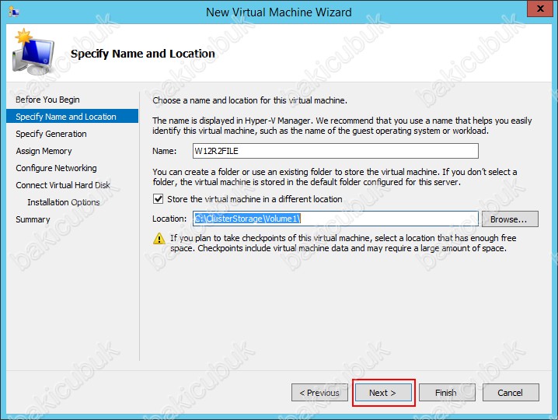Click the Finish button
This screenshot has width=558, height=420.
click(447, 393)
